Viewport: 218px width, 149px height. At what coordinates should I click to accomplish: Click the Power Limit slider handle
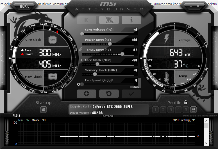110,44
